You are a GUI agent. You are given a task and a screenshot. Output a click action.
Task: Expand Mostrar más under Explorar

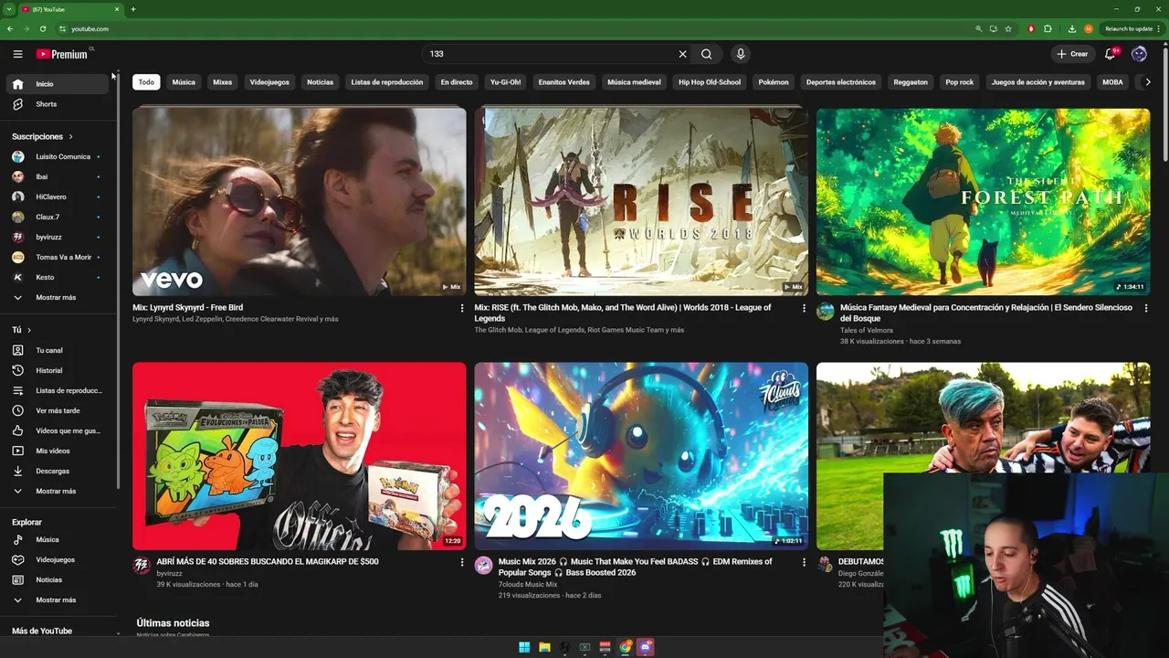pyautogui.click(x=59, y=600)
